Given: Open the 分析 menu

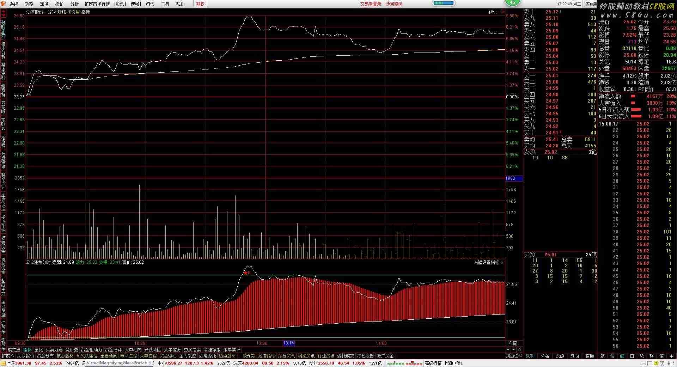Looking at the screenshot, I should tap(75, 4).
